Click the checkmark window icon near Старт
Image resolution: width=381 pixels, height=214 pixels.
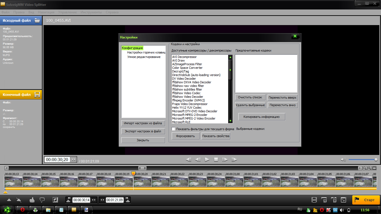(x=344, y=200)
